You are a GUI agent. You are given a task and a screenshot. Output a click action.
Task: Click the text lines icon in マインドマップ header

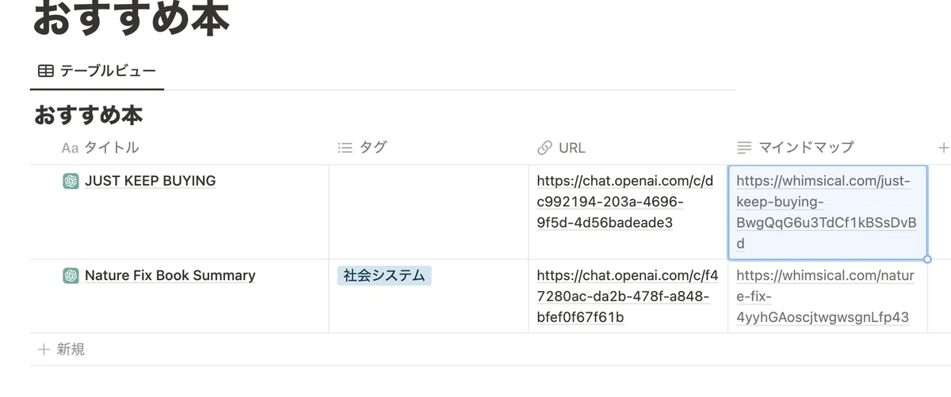tap(744, 148)
